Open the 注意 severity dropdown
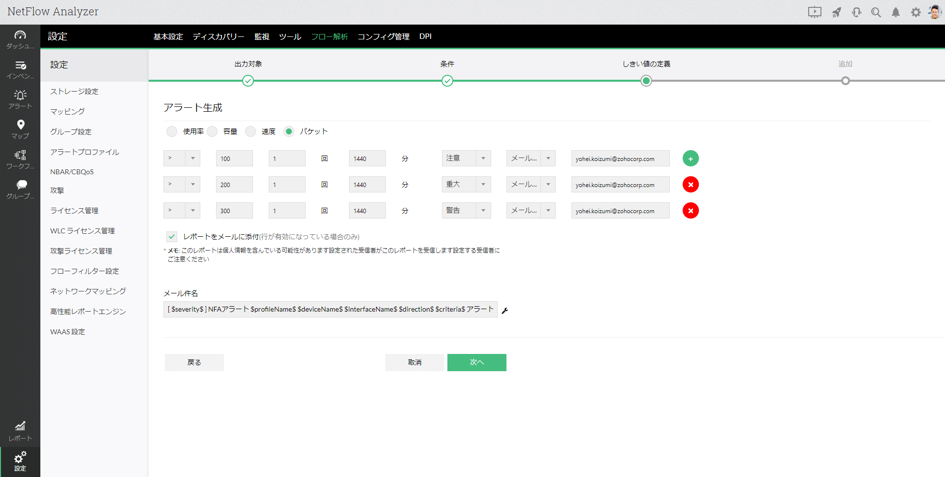 [x=466, y=159]
